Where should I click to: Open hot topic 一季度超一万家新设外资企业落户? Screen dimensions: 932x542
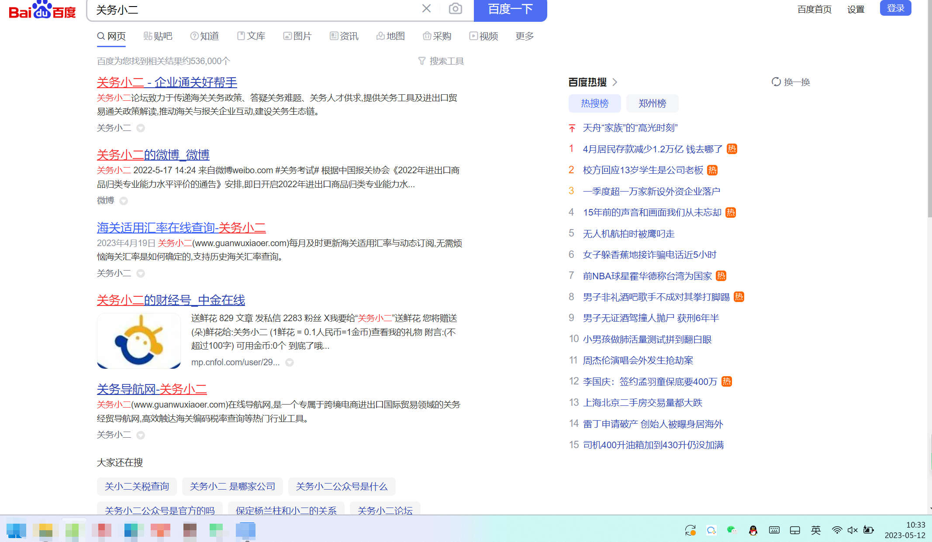click(x=652, y=191)
